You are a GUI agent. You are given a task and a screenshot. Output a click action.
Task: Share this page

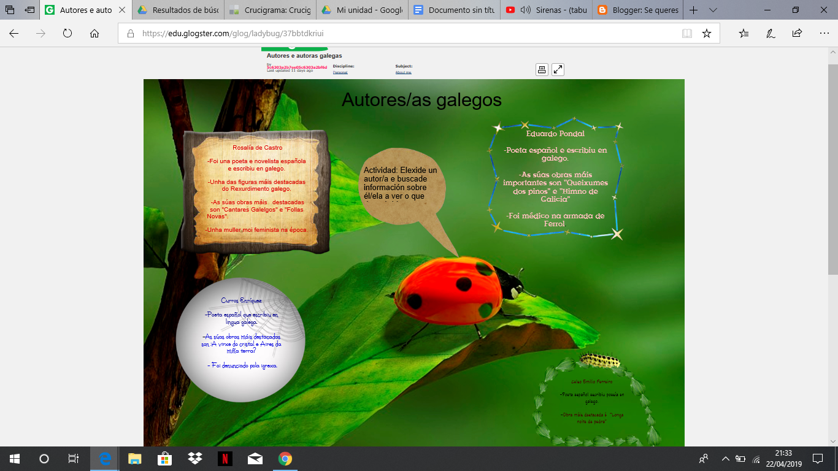pyautogui.click(x=797, y=34)
